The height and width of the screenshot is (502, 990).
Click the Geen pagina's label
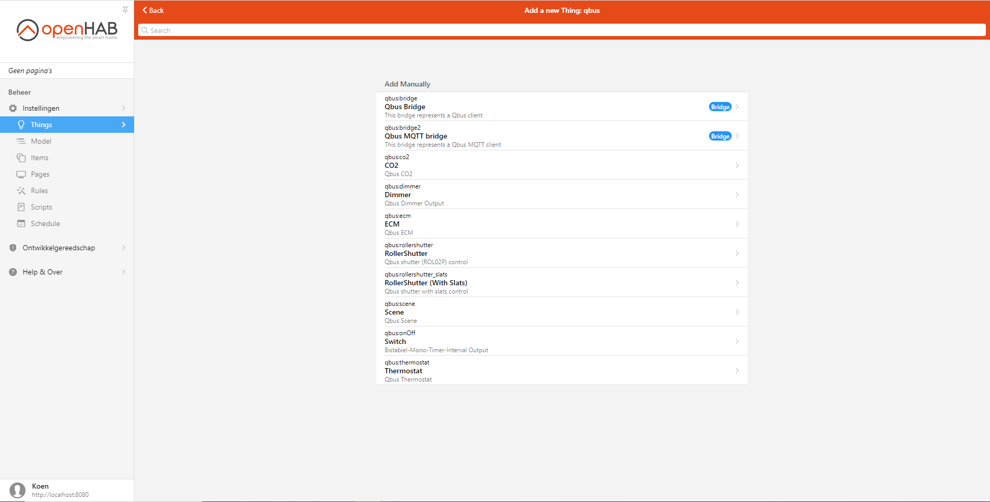tap(30, 71)
